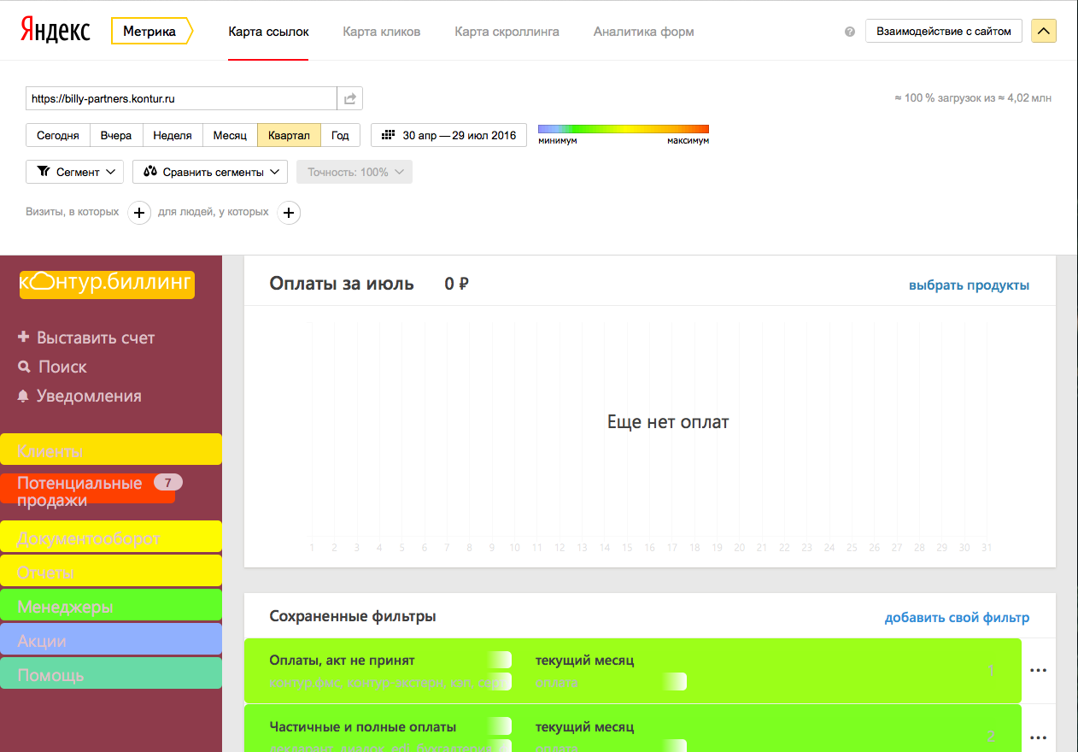
Task: Click the help question mark icon
Action: [x=849, y=32]
